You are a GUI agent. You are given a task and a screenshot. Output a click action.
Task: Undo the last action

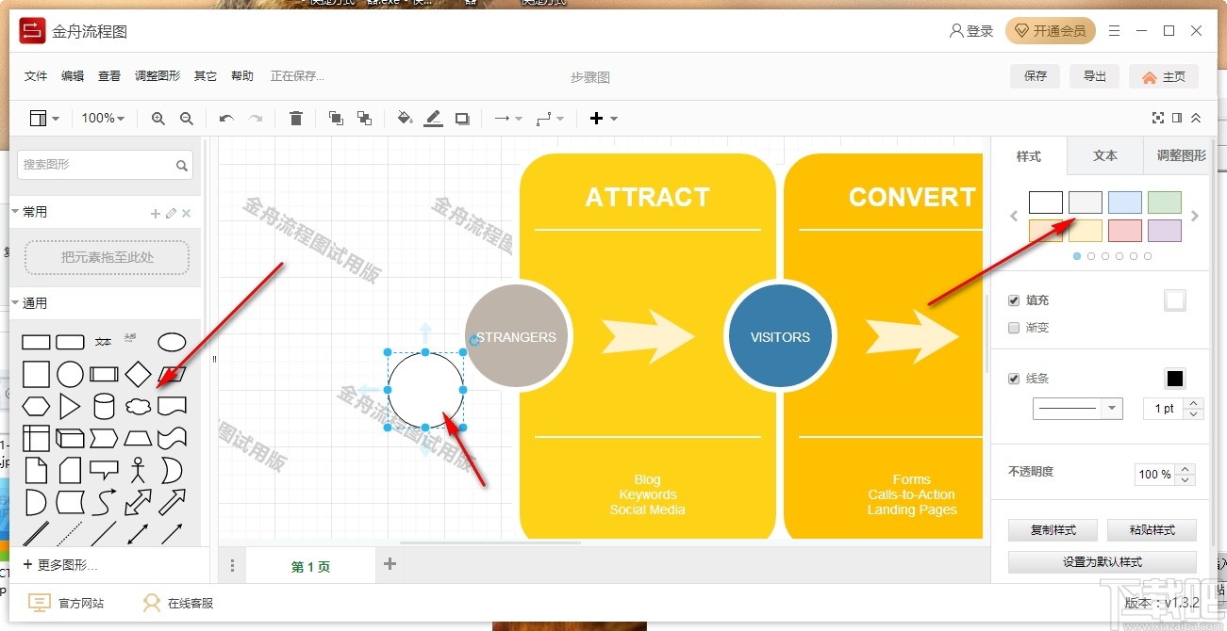(226, 119)
